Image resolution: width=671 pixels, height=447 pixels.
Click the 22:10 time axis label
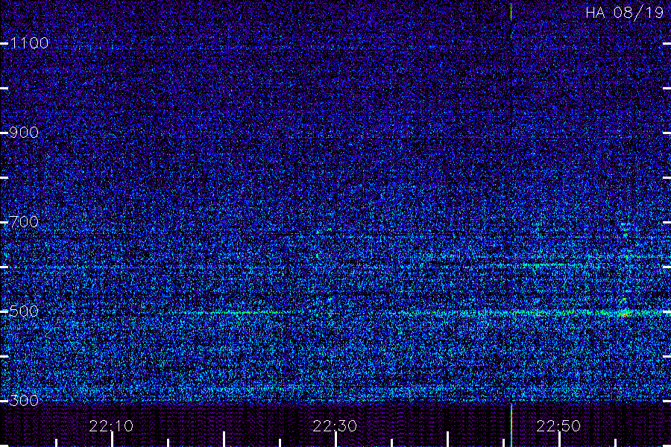click(x=111, y=426)
